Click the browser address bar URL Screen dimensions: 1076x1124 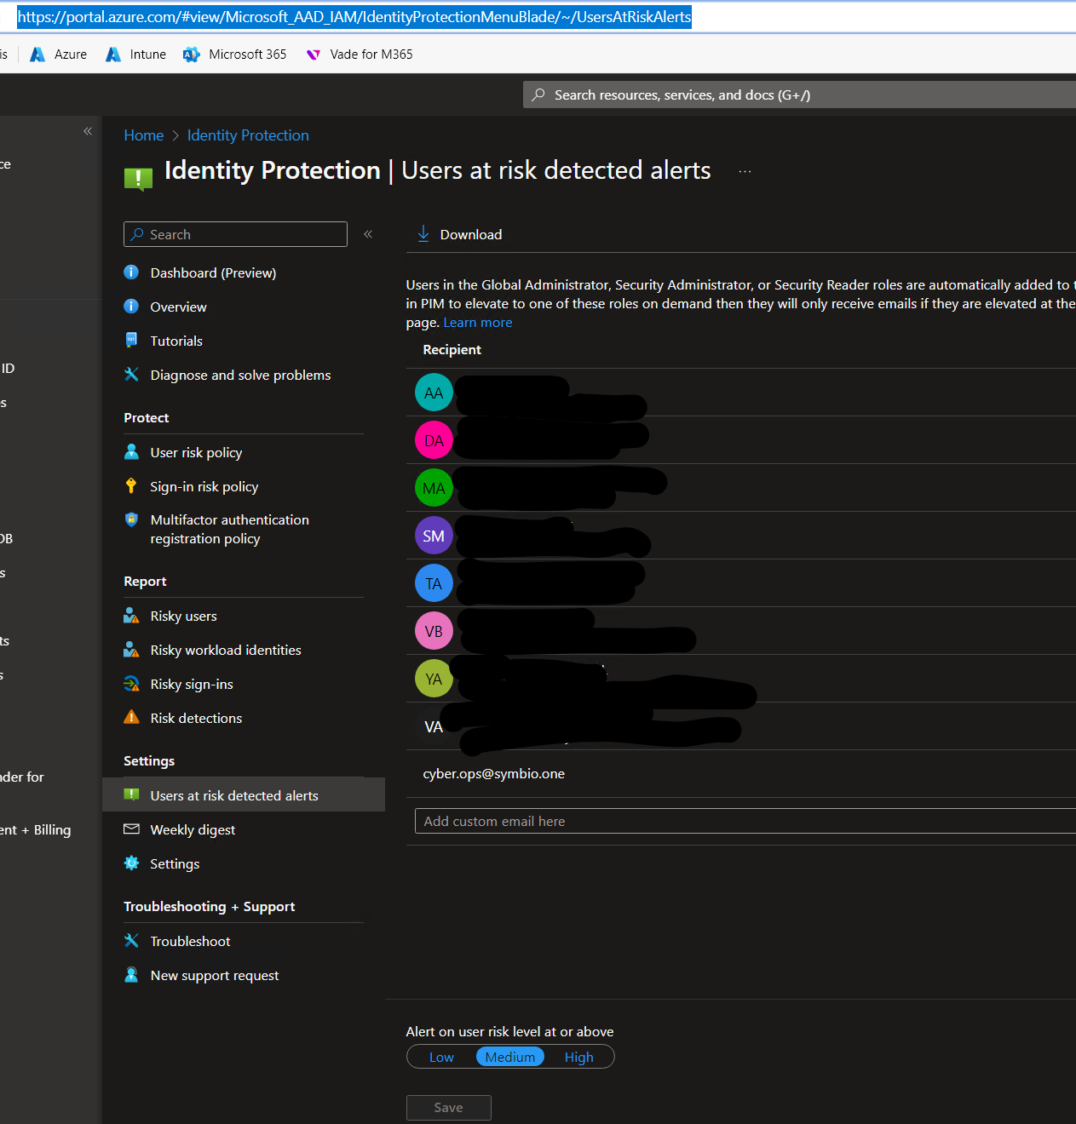pos(354,17)
